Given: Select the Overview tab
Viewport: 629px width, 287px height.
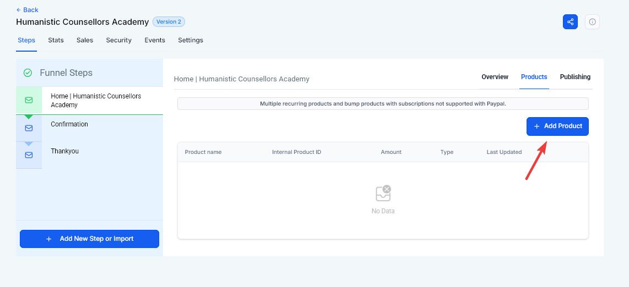Looking at the screenshot, I should 495,77.
